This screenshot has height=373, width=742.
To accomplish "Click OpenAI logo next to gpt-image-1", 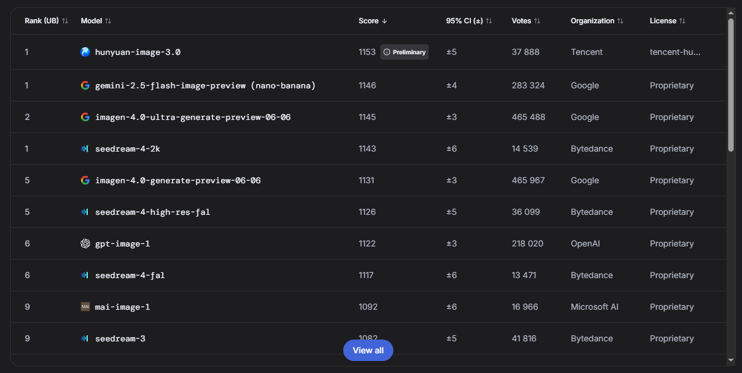I will 85,243.
